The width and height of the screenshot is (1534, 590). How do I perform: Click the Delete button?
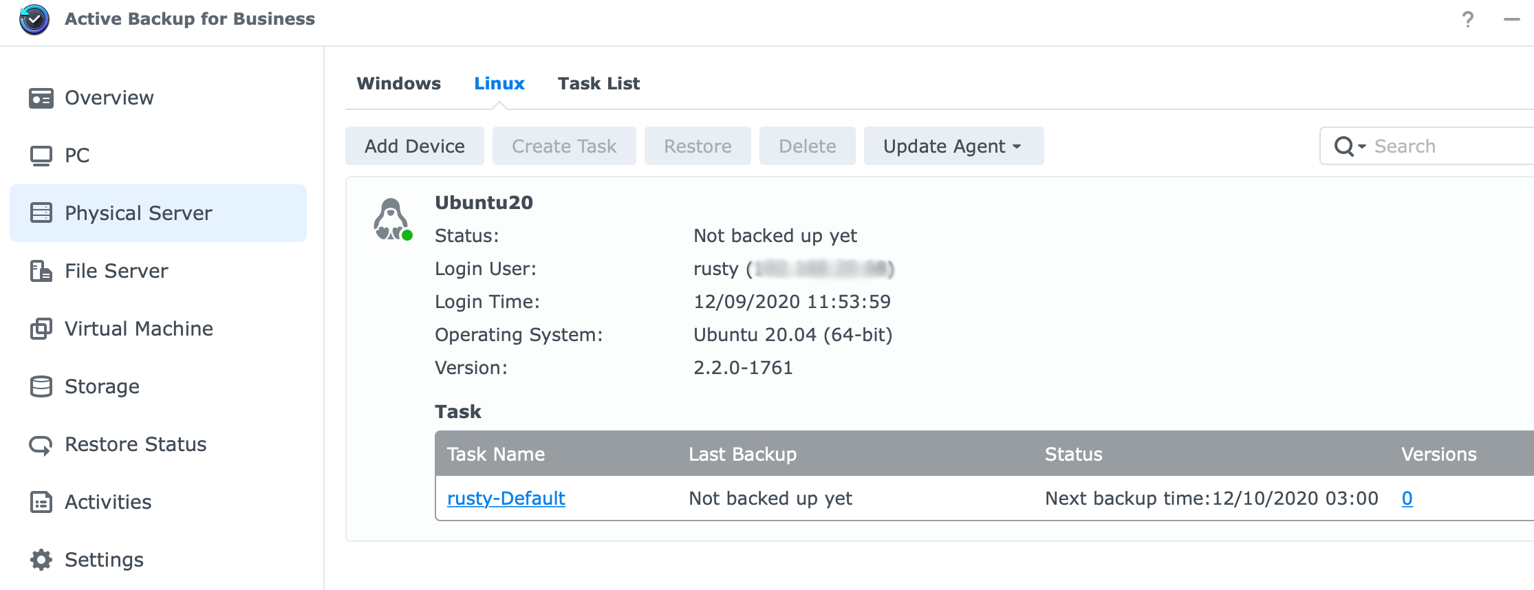[x=808, y=146]
